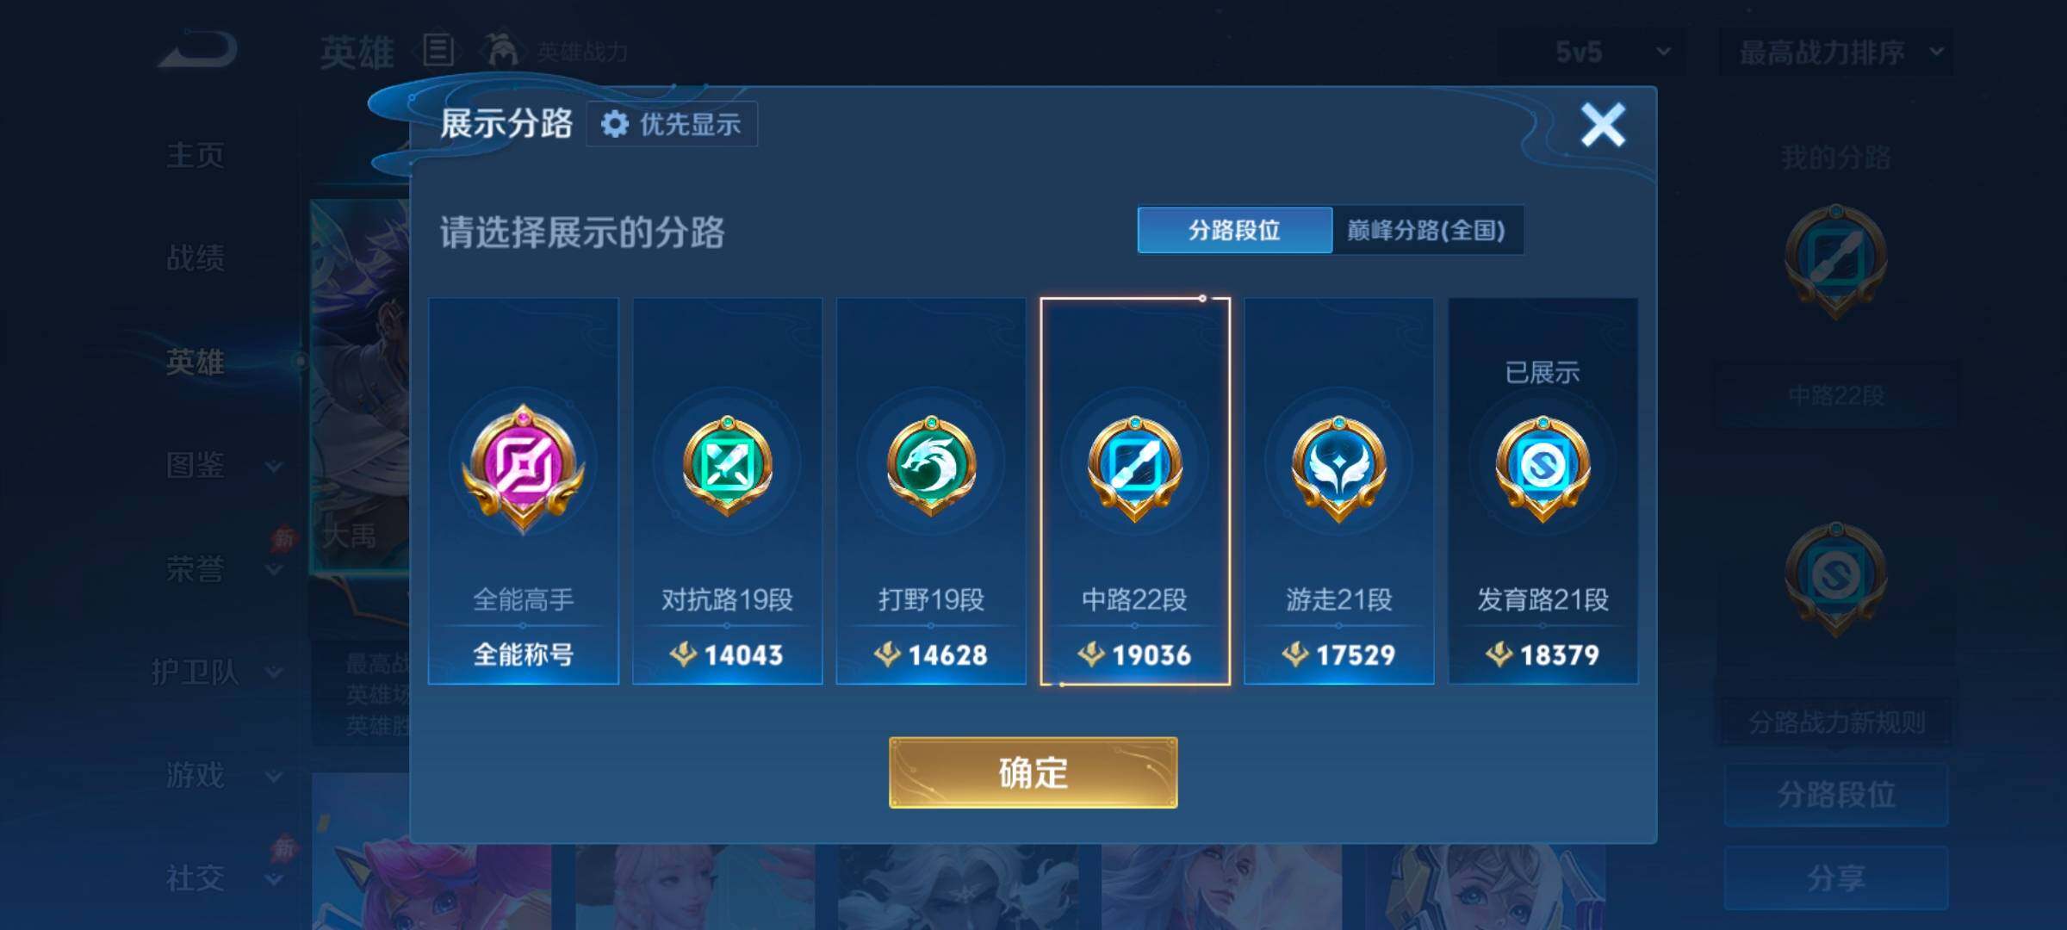Click the 分享 button
Viewport: 2067px width, 930px height.
pos(1836,878)
